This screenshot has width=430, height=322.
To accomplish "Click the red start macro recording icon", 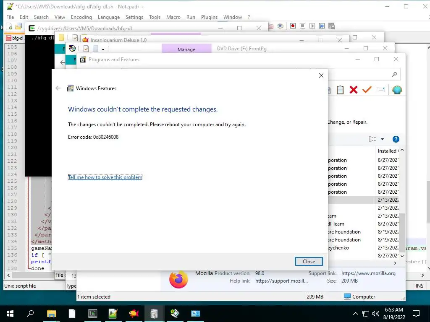I will pyautogui.click(x=293, y=26).
